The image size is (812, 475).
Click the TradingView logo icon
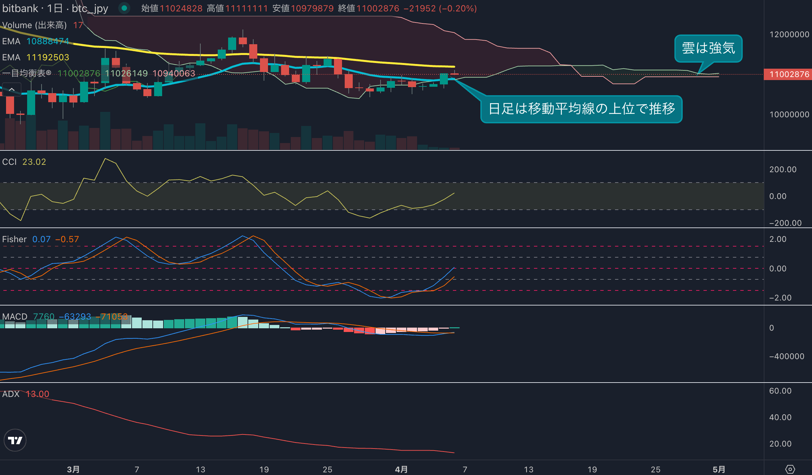15,440
